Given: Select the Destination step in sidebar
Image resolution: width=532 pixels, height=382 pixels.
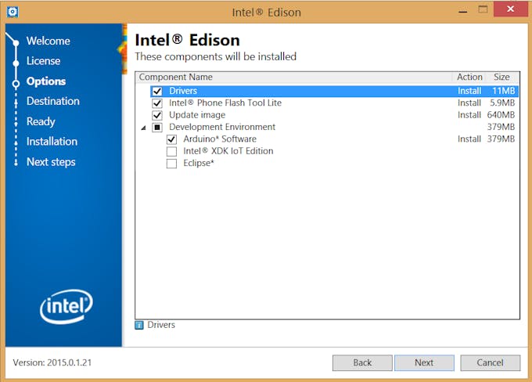Looking at the screenshot, I should (53, 101).
